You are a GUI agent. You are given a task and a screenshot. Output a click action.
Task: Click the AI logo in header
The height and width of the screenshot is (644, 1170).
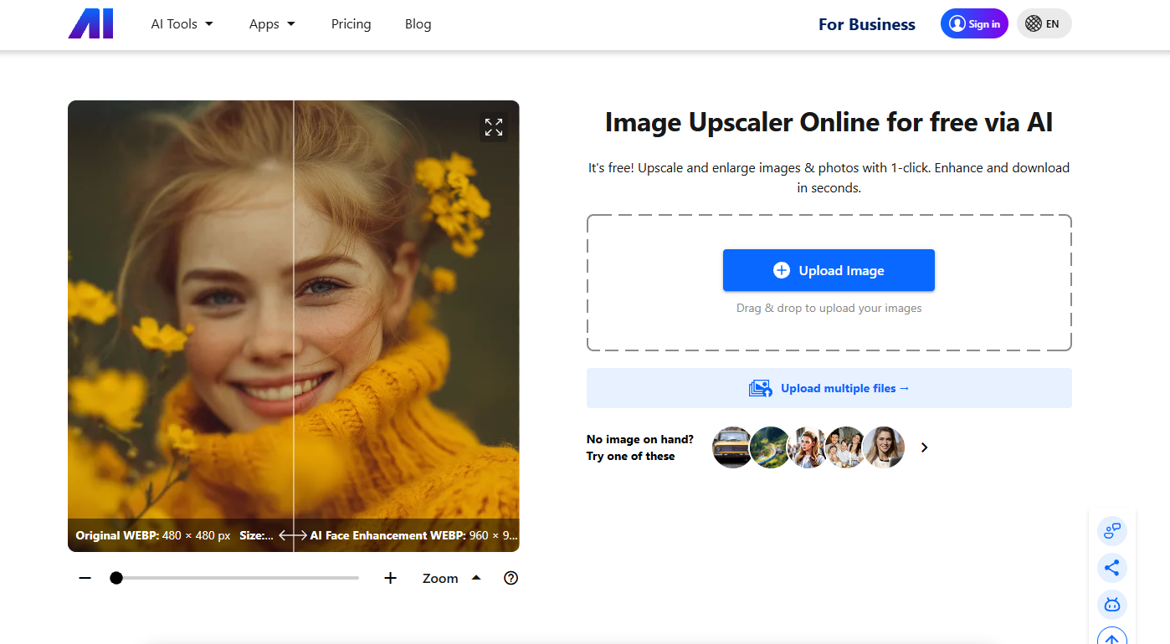[90, 23]
